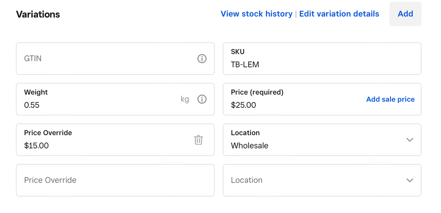Screen dimensions: 441x213
Task: Click the Price (required) label
Action: (257, 92)
